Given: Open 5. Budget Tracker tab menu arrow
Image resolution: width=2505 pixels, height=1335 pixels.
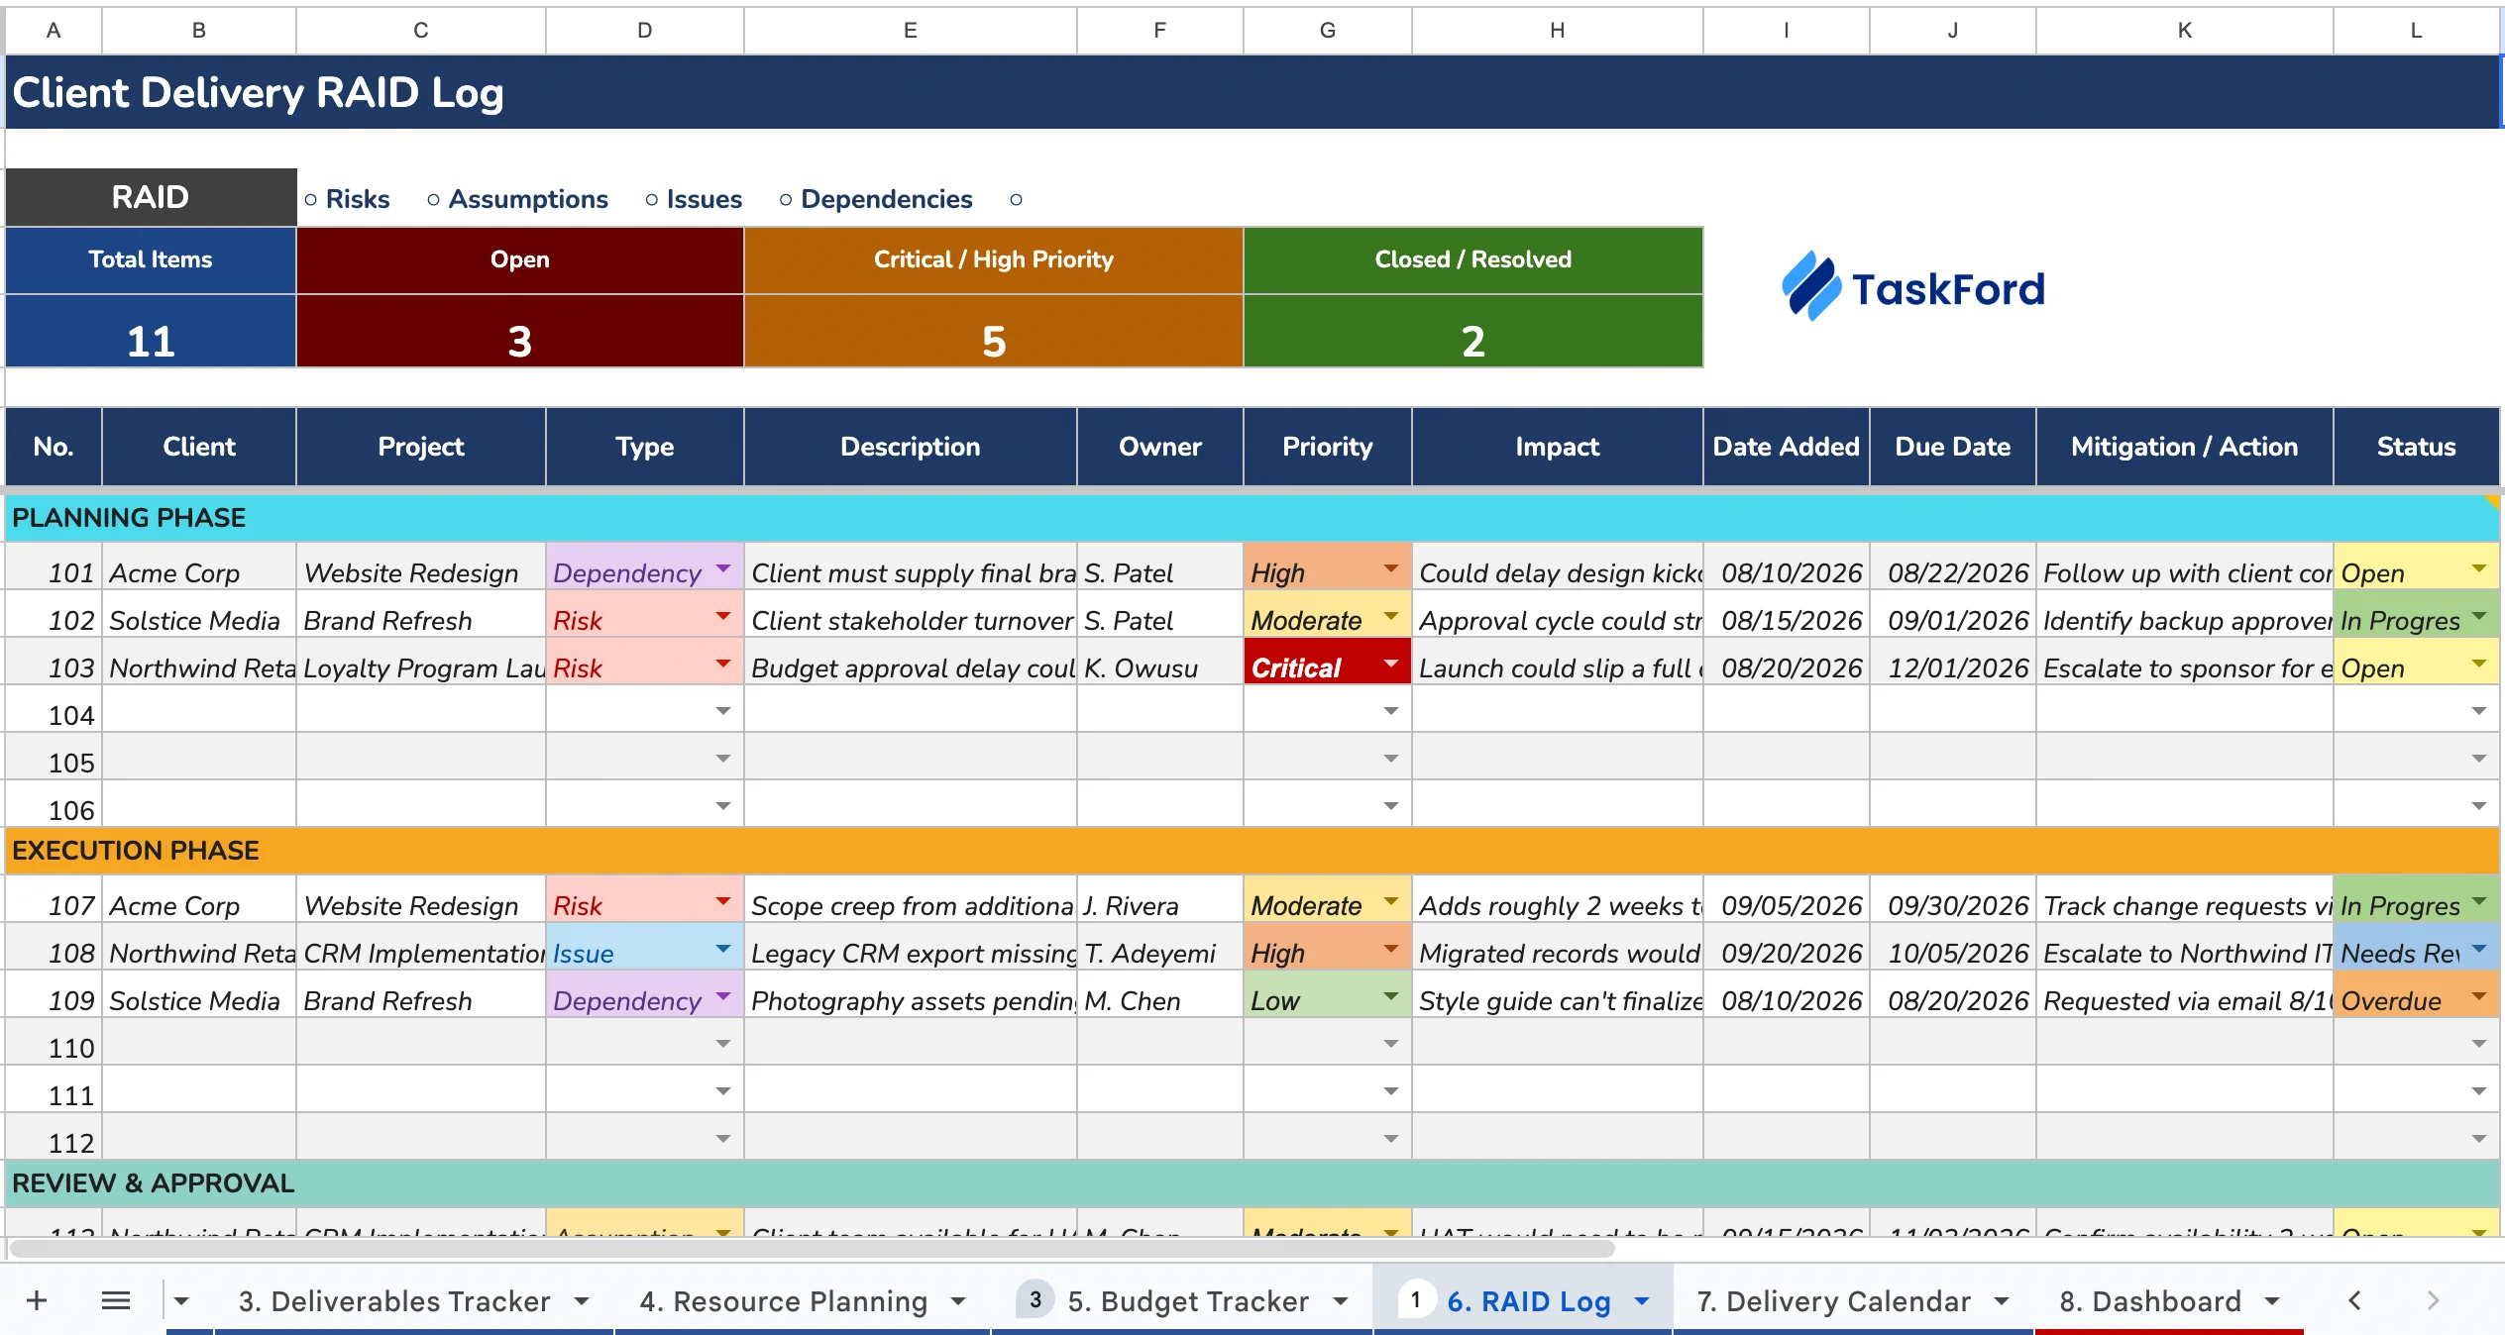Looking at the screenshot, I should (x=1341, y=1301).
